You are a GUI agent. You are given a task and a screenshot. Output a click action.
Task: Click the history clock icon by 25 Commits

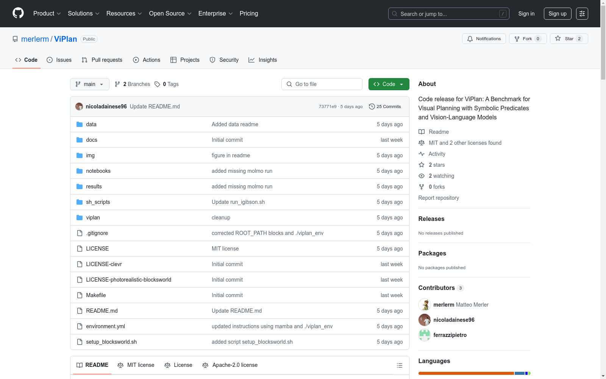(372, 106)
